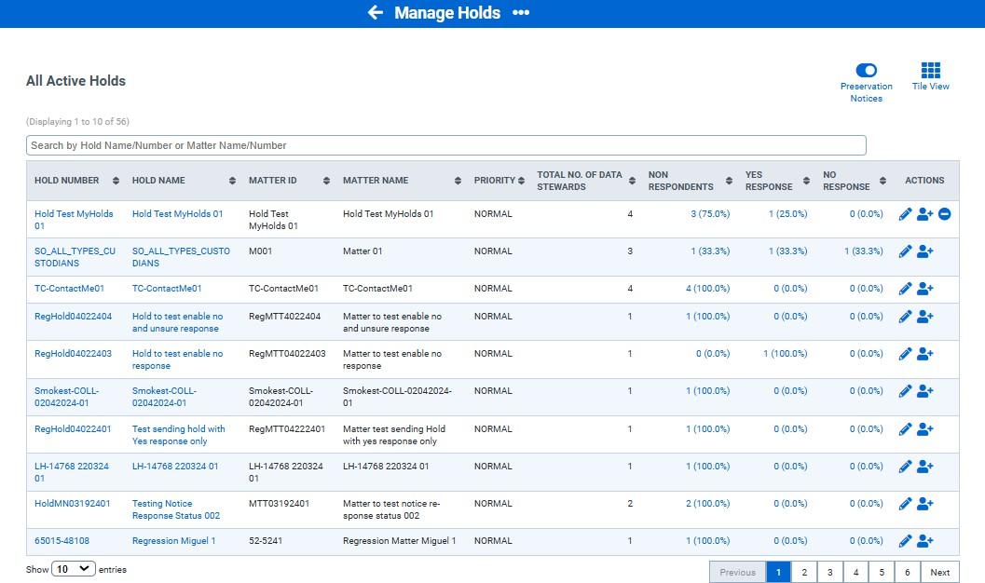Open the Show entries count dropdown
985x583 pixels.
tap(74, 569)
